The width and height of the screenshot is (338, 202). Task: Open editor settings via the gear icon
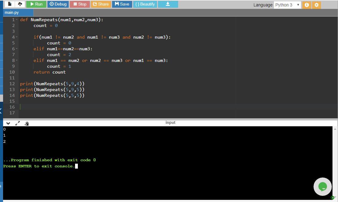317,5
